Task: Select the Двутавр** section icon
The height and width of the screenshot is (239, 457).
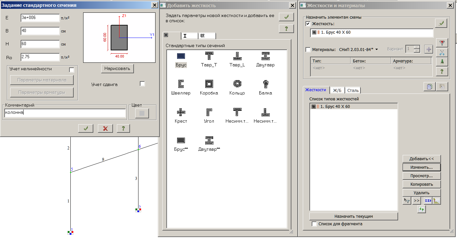Action: click(x=209, y=140)
